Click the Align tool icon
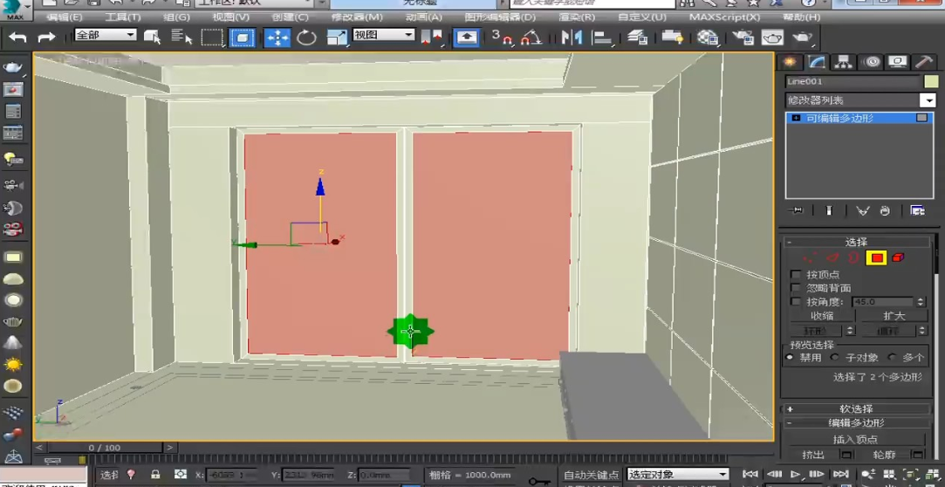Image resolution: width=945 pixels, height=487 pixels. (x=602, y=38)
